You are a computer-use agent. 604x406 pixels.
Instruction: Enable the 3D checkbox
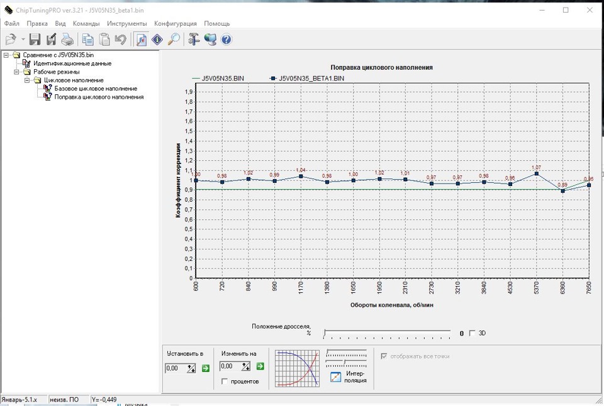pyautogui.click(x=473, y=333)
